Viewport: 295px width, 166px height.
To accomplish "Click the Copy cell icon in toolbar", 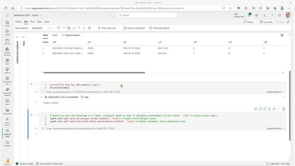I will pos(69,28).
